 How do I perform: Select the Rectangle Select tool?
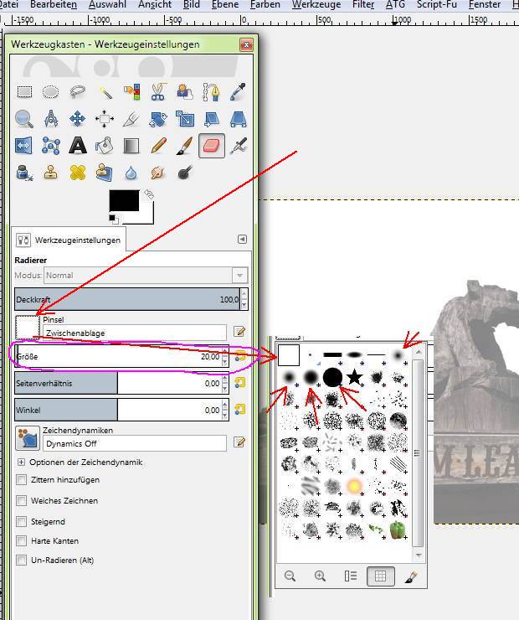pos(25,92)
